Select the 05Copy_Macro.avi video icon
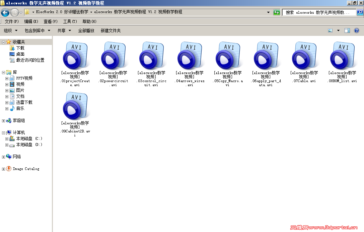 point(228,56)
